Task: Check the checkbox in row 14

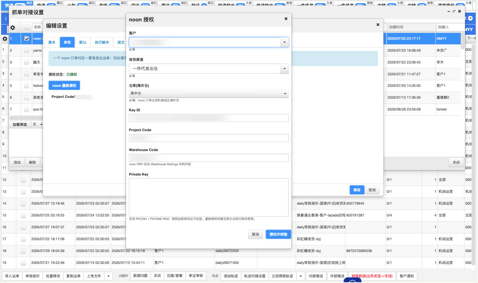Action: coord(23,204)
